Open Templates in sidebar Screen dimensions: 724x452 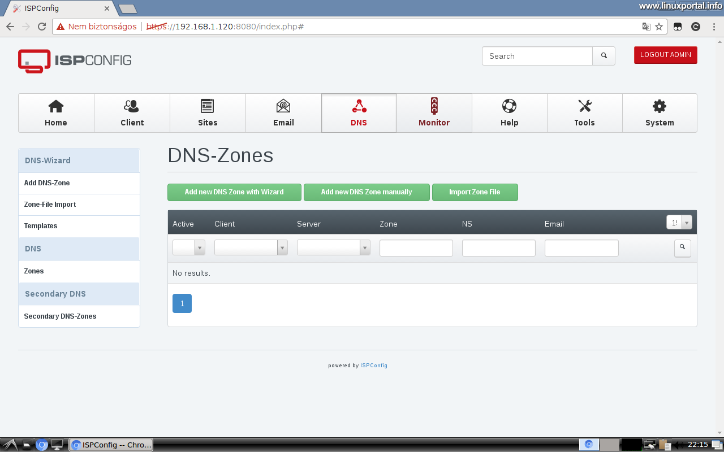coord(79,226)
